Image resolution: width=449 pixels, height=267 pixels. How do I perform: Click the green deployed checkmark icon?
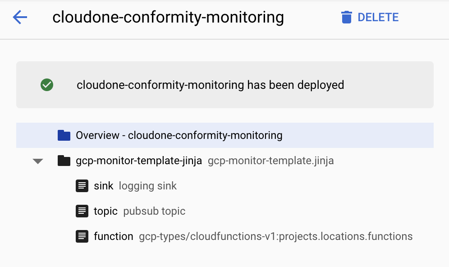(x=47, y=85)
